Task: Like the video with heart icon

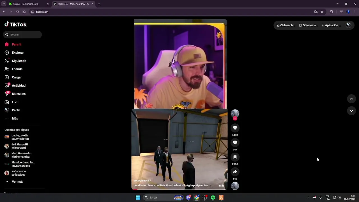Action: point(235,128)
